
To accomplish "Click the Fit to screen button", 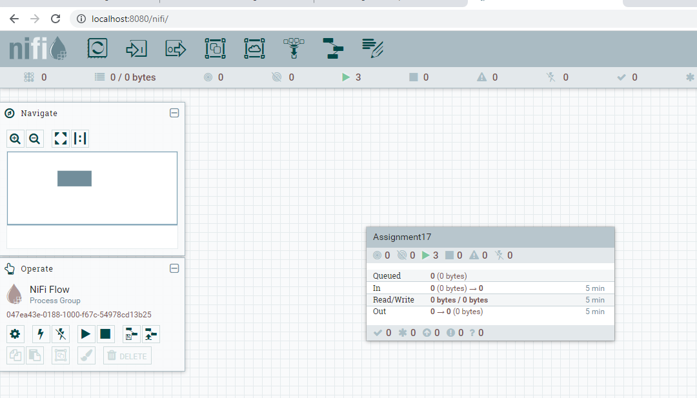I will tap(61, 139).
